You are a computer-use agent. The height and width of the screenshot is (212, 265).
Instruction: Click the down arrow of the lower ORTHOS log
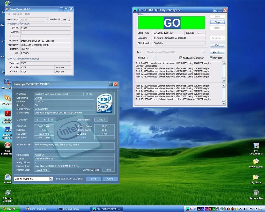(x=224, y=103)
